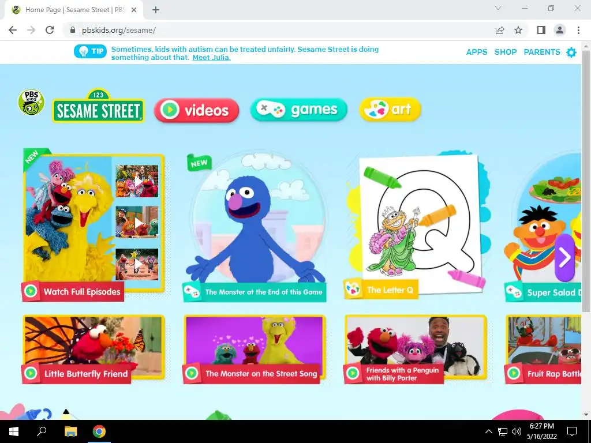The height and width of the screenshot is (443, 591).
Task: Toggle the browser side panel
Action: tap(541, 30)
